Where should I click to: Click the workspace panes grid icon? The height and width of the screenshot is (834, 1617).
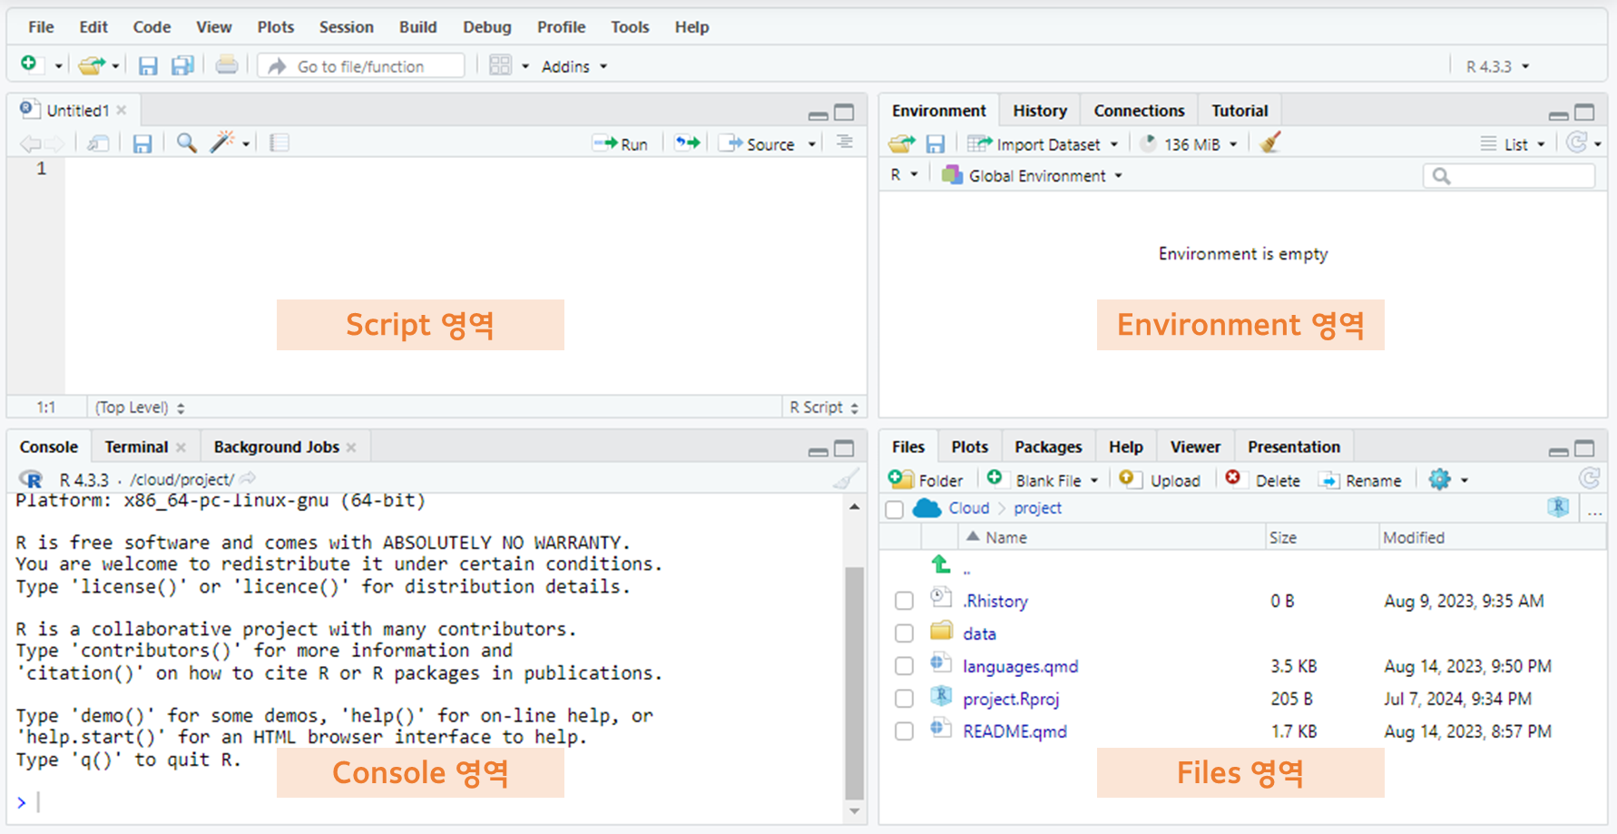[500, 65]
